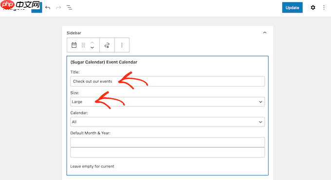Click the second Default Month & Year field
The height and width of the screenshot is (180, 331).
coord(167,152)
